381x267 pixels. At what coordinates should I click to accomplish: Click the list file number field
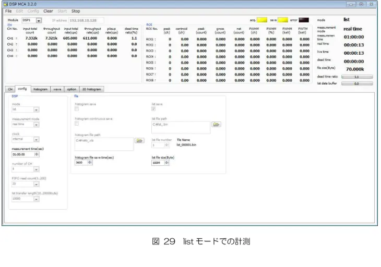pyautogui.click(x=158, y=145)
